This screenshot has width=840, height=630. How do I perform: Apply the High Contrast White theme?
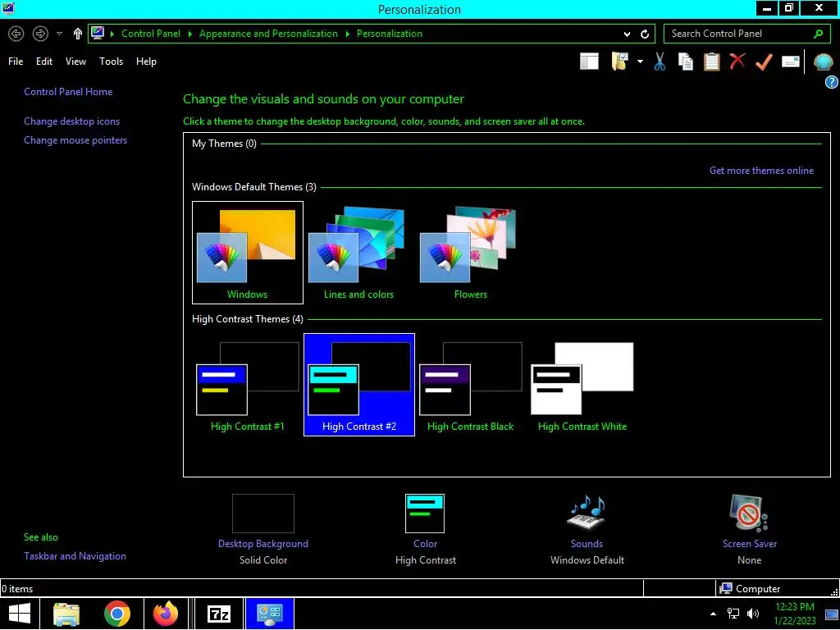coord(582,385)
